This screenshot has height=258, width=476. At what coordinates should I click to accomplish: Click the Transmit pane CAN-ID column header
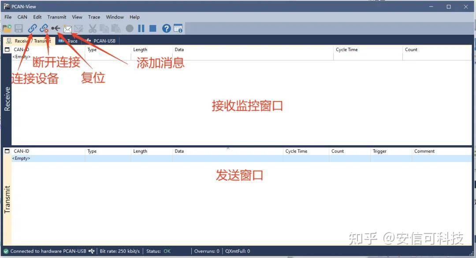tap(48, 151)
